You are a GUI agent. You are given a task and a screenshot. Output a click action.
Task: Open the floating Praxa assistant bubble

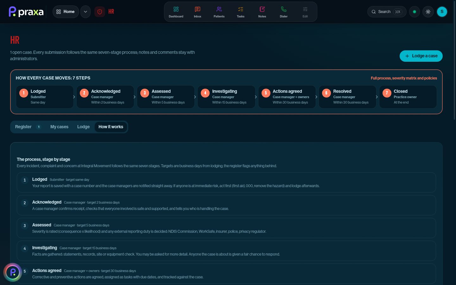[x=13, y=272]
